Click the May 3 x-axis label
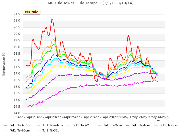Screen dimensions: 182x136 pyautogui.click(x=146, y=117)
